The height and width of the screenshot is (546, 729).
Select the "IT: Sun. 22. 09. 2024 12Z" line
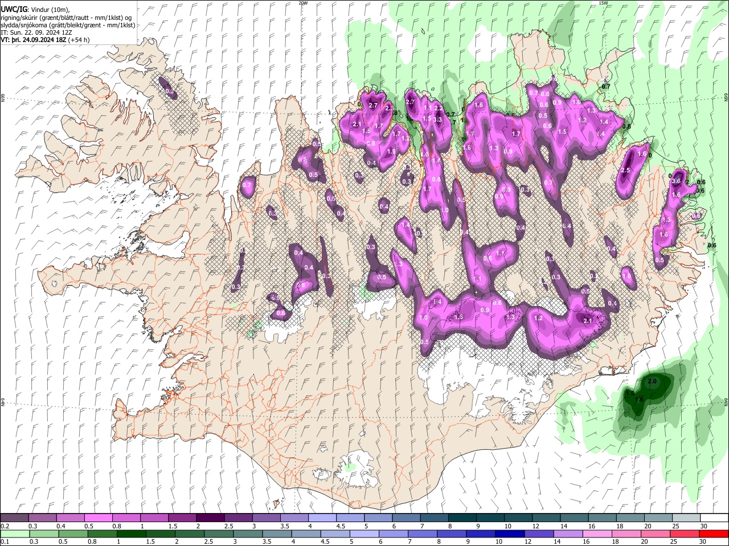coord(36,33)
